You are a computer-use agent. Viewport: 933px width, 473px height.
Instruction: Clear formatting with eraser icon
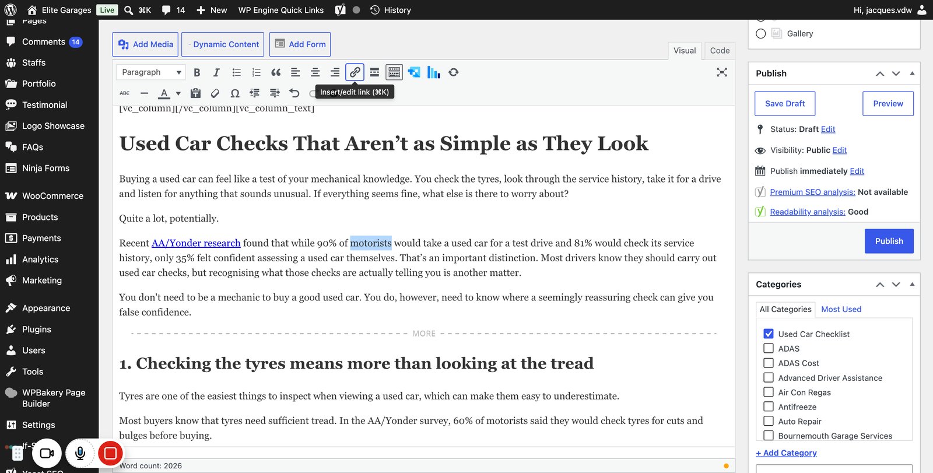point(215,93)
